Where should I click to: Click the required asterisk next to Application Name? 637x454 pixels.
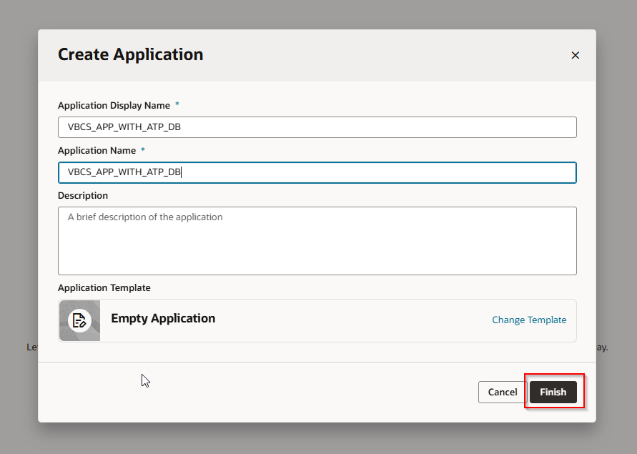point(142,150)
